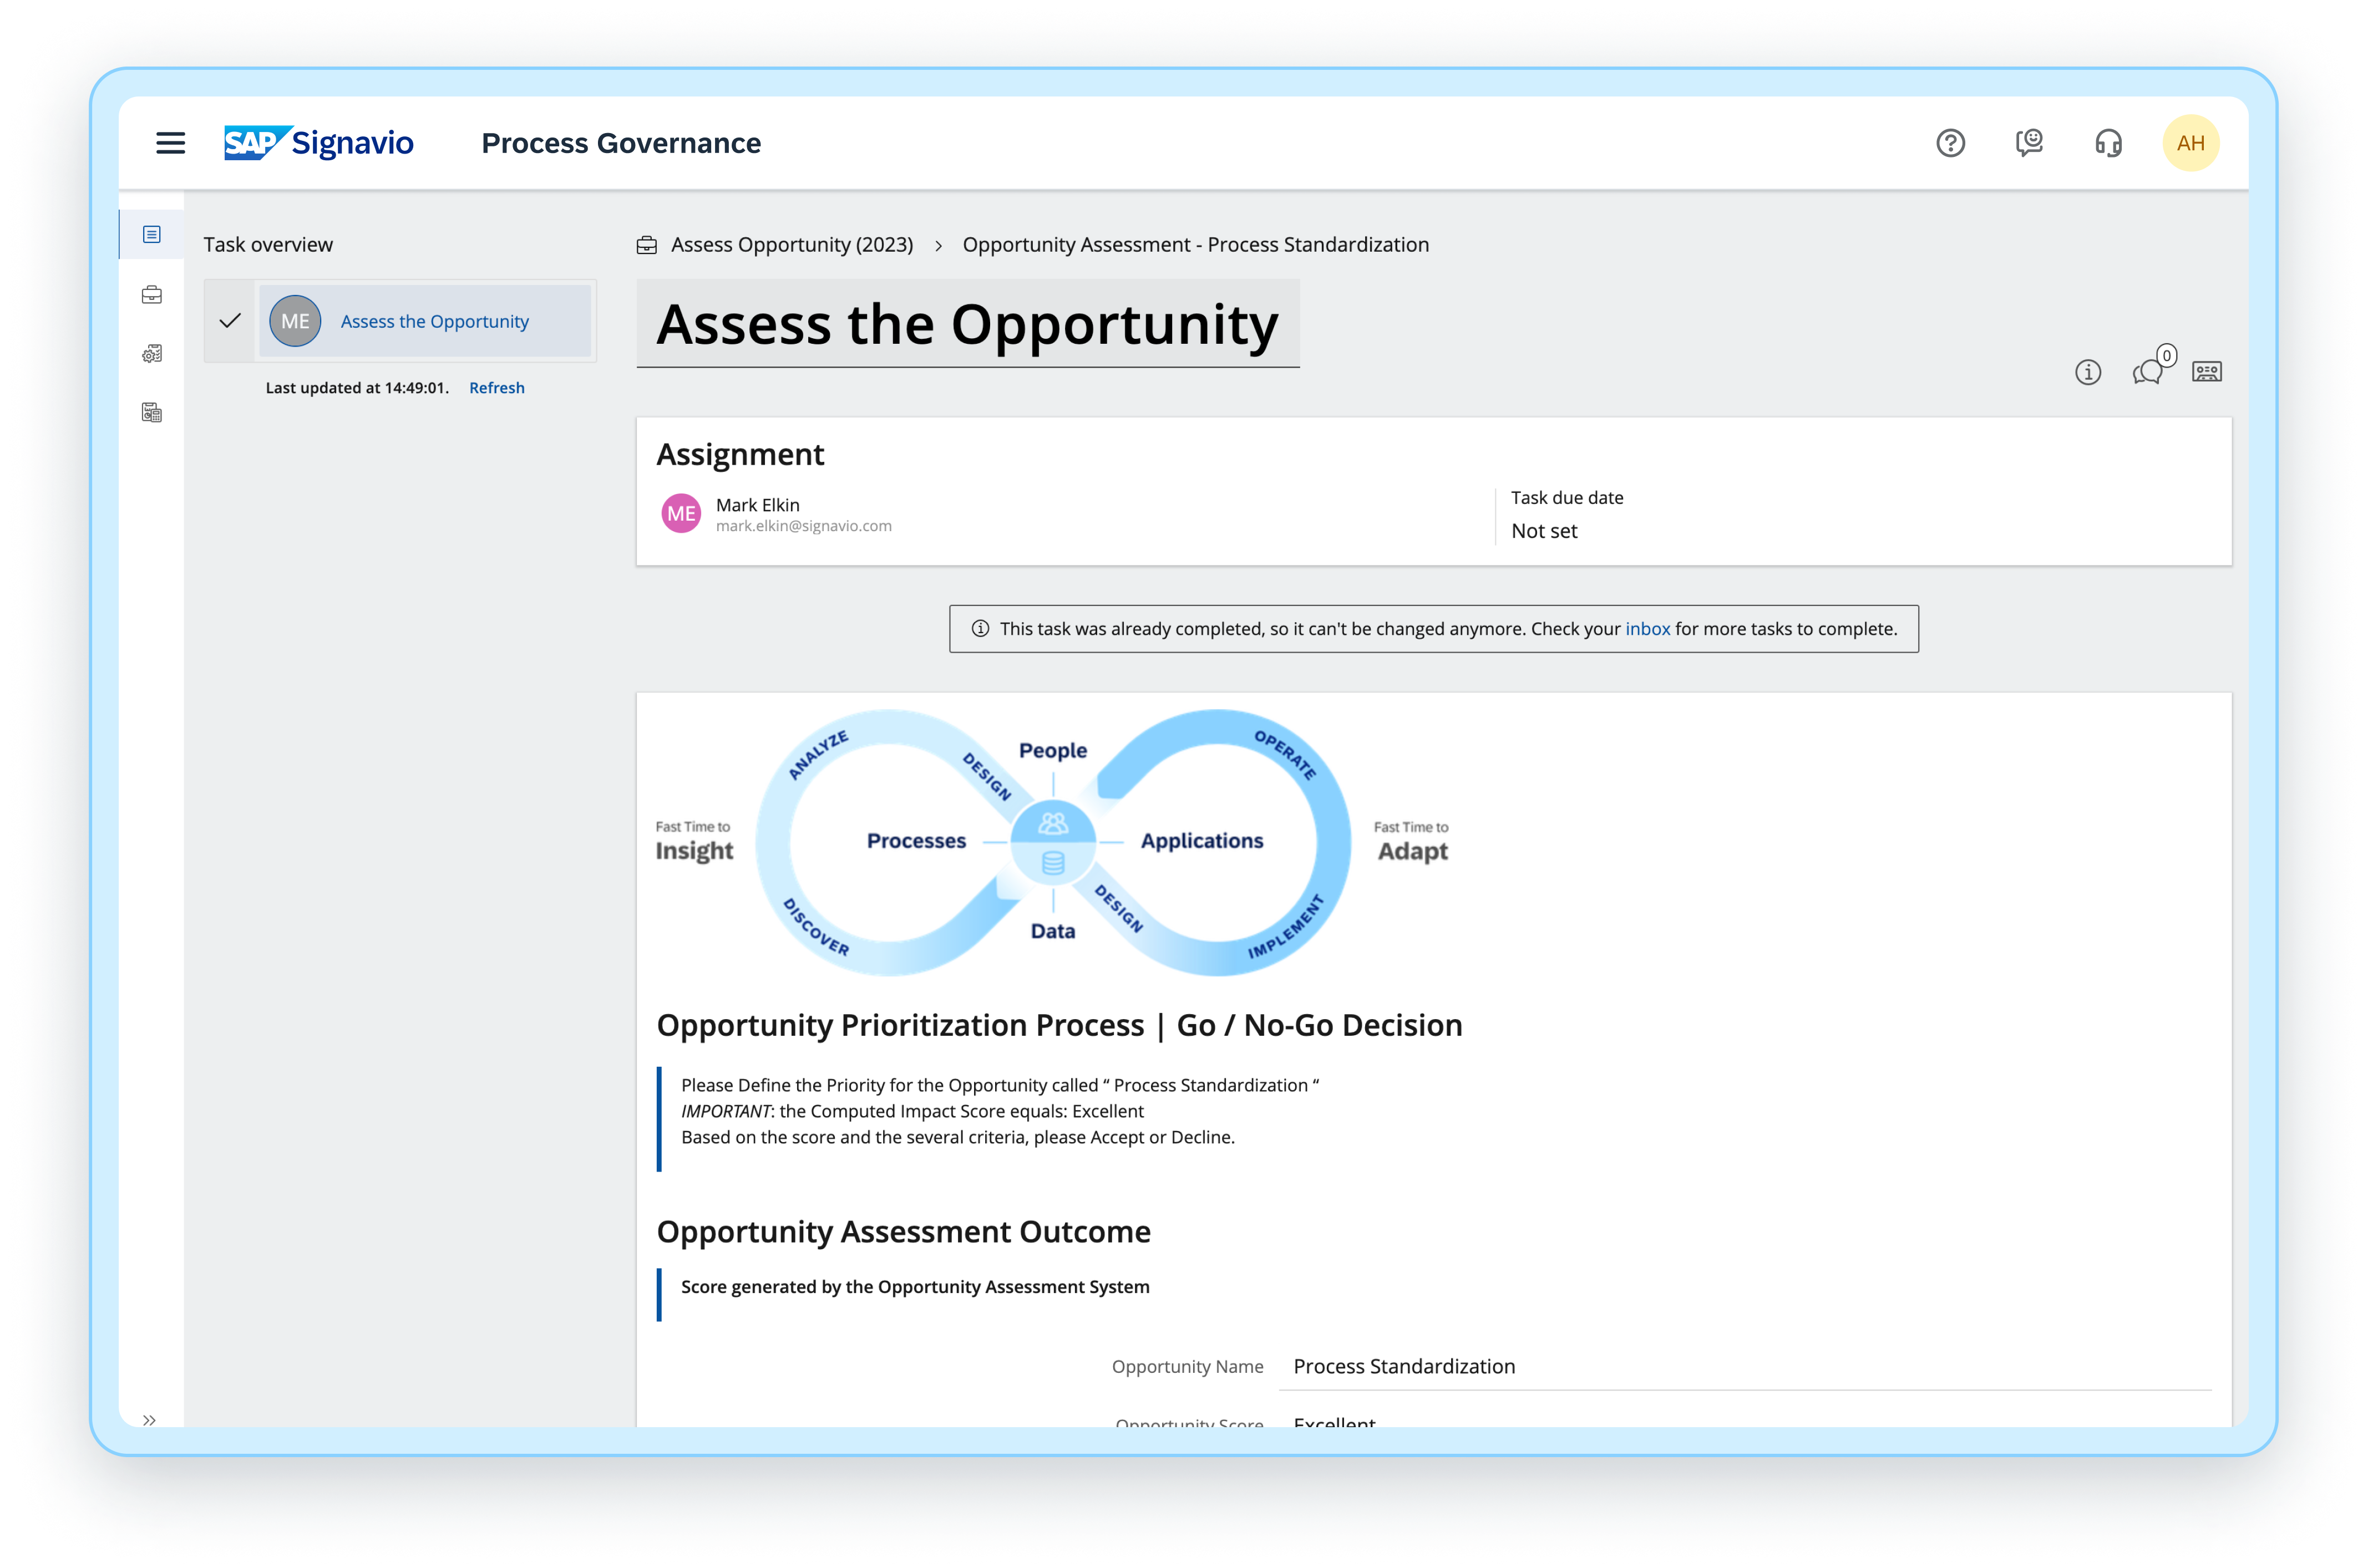
Task: Open Opportunity Assessment - Process Standardization breadcrumb entry
Action: pos(1196,244)
